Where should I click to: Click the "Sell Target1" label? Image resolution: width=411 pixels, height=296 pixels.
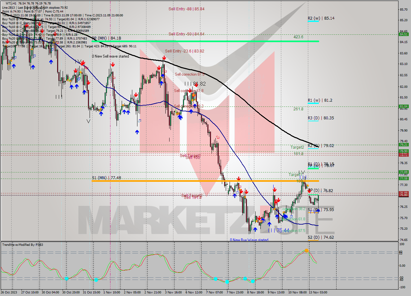tap(190, 156)
